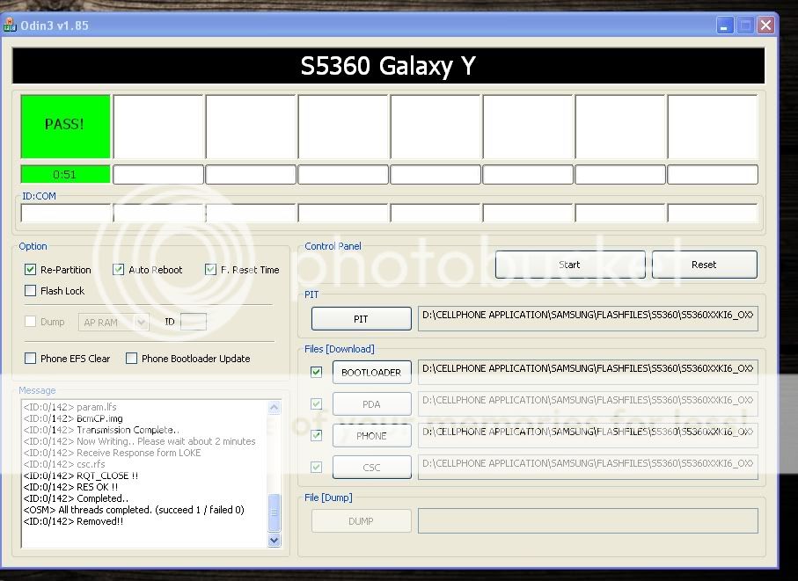Click the BOOTLOADER button
The height and width of the screenshot is (581, 798).
(371, 373)
